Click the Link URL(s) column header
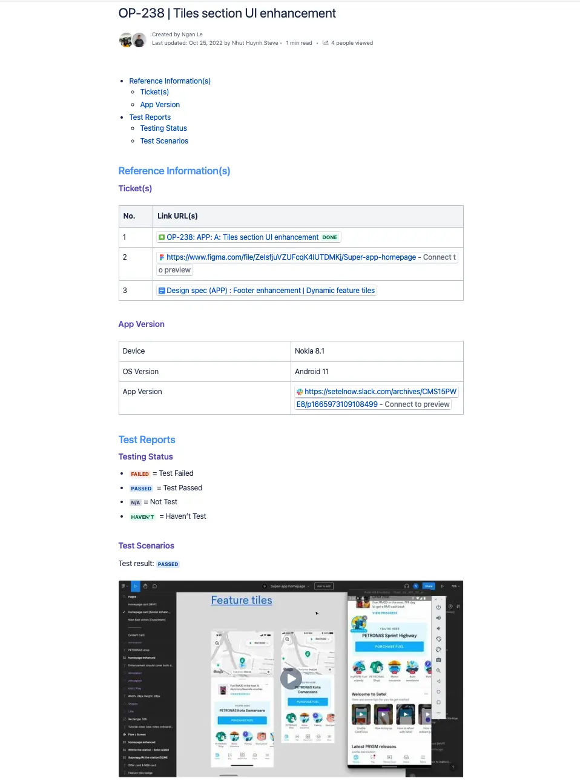This screenshot has height=784, width=580. (x=308, y=216)
